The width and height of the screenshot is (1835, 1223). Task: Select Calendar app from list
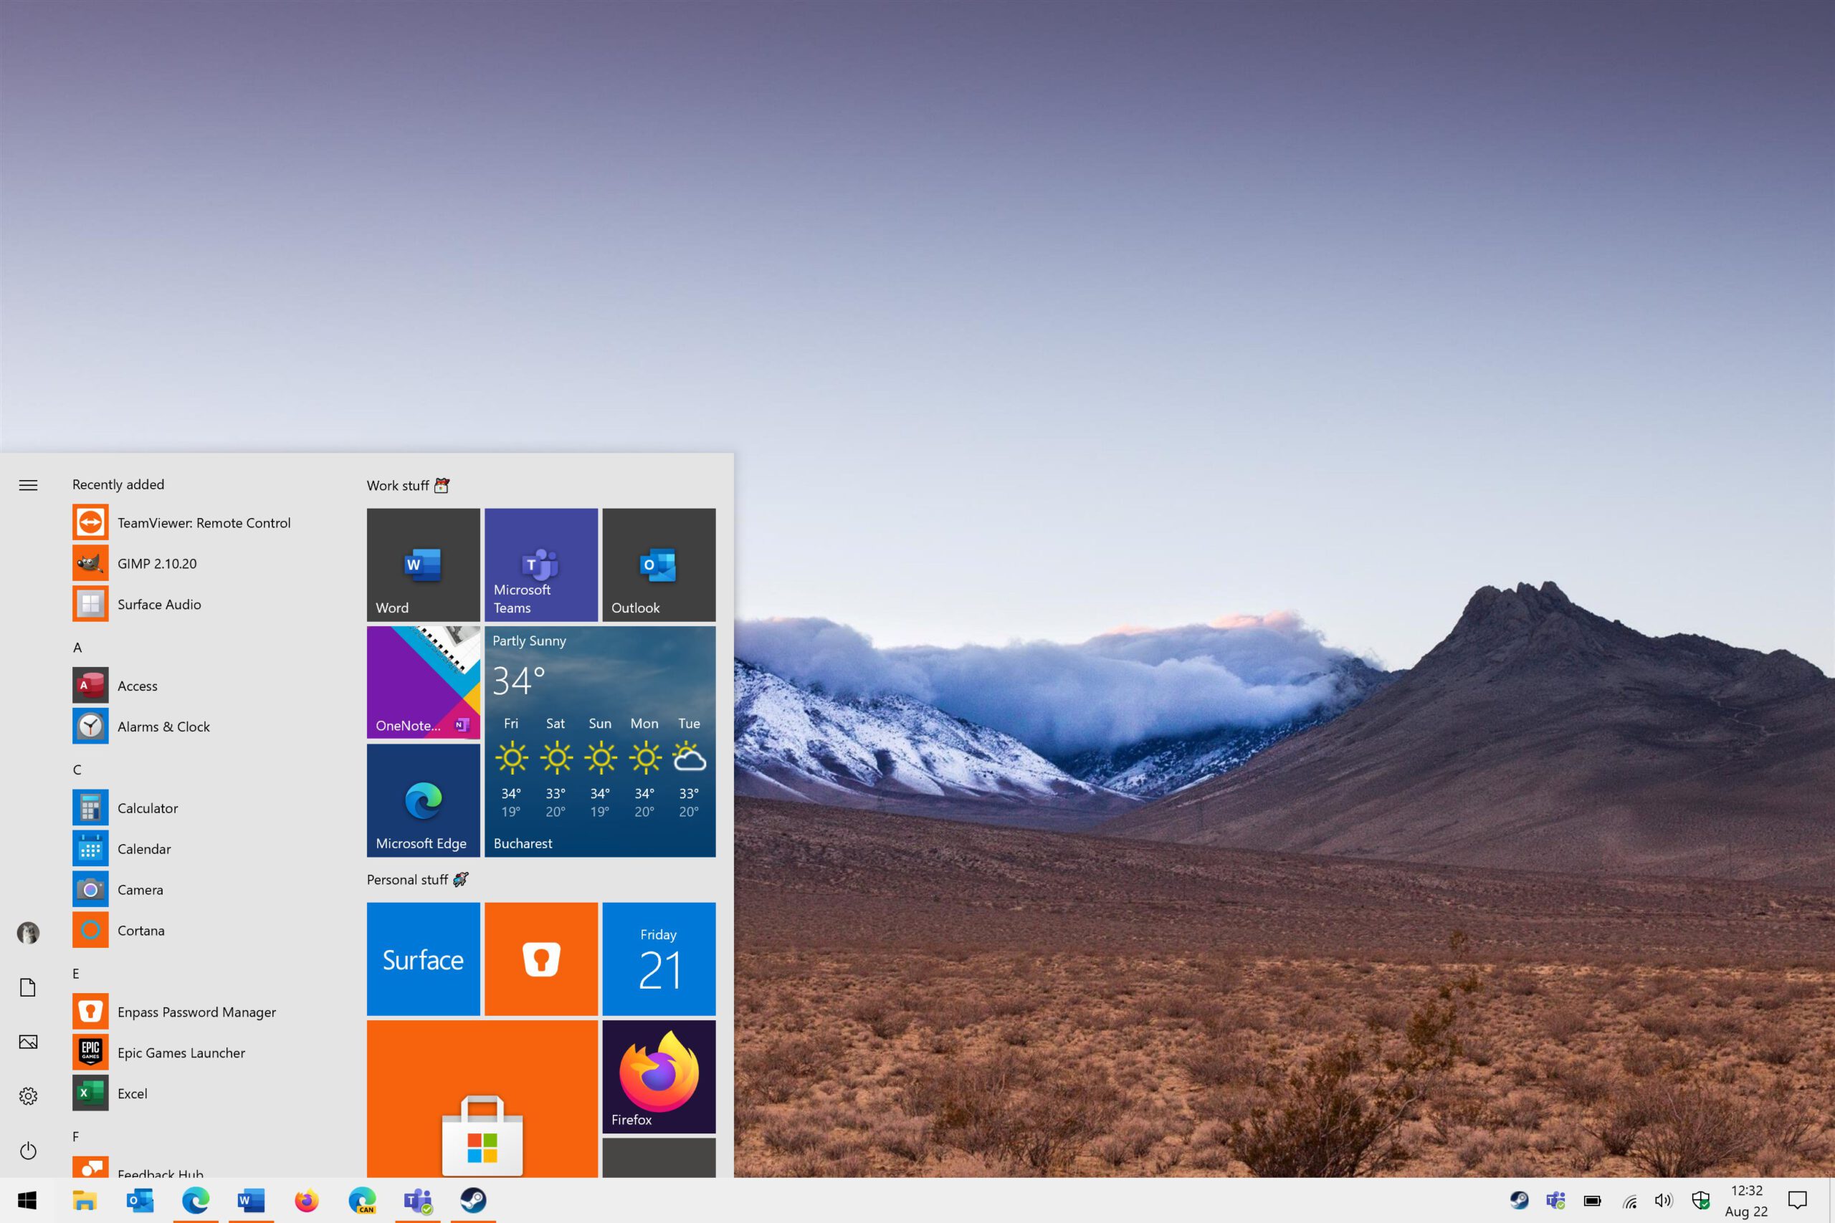tap(142, 848)
